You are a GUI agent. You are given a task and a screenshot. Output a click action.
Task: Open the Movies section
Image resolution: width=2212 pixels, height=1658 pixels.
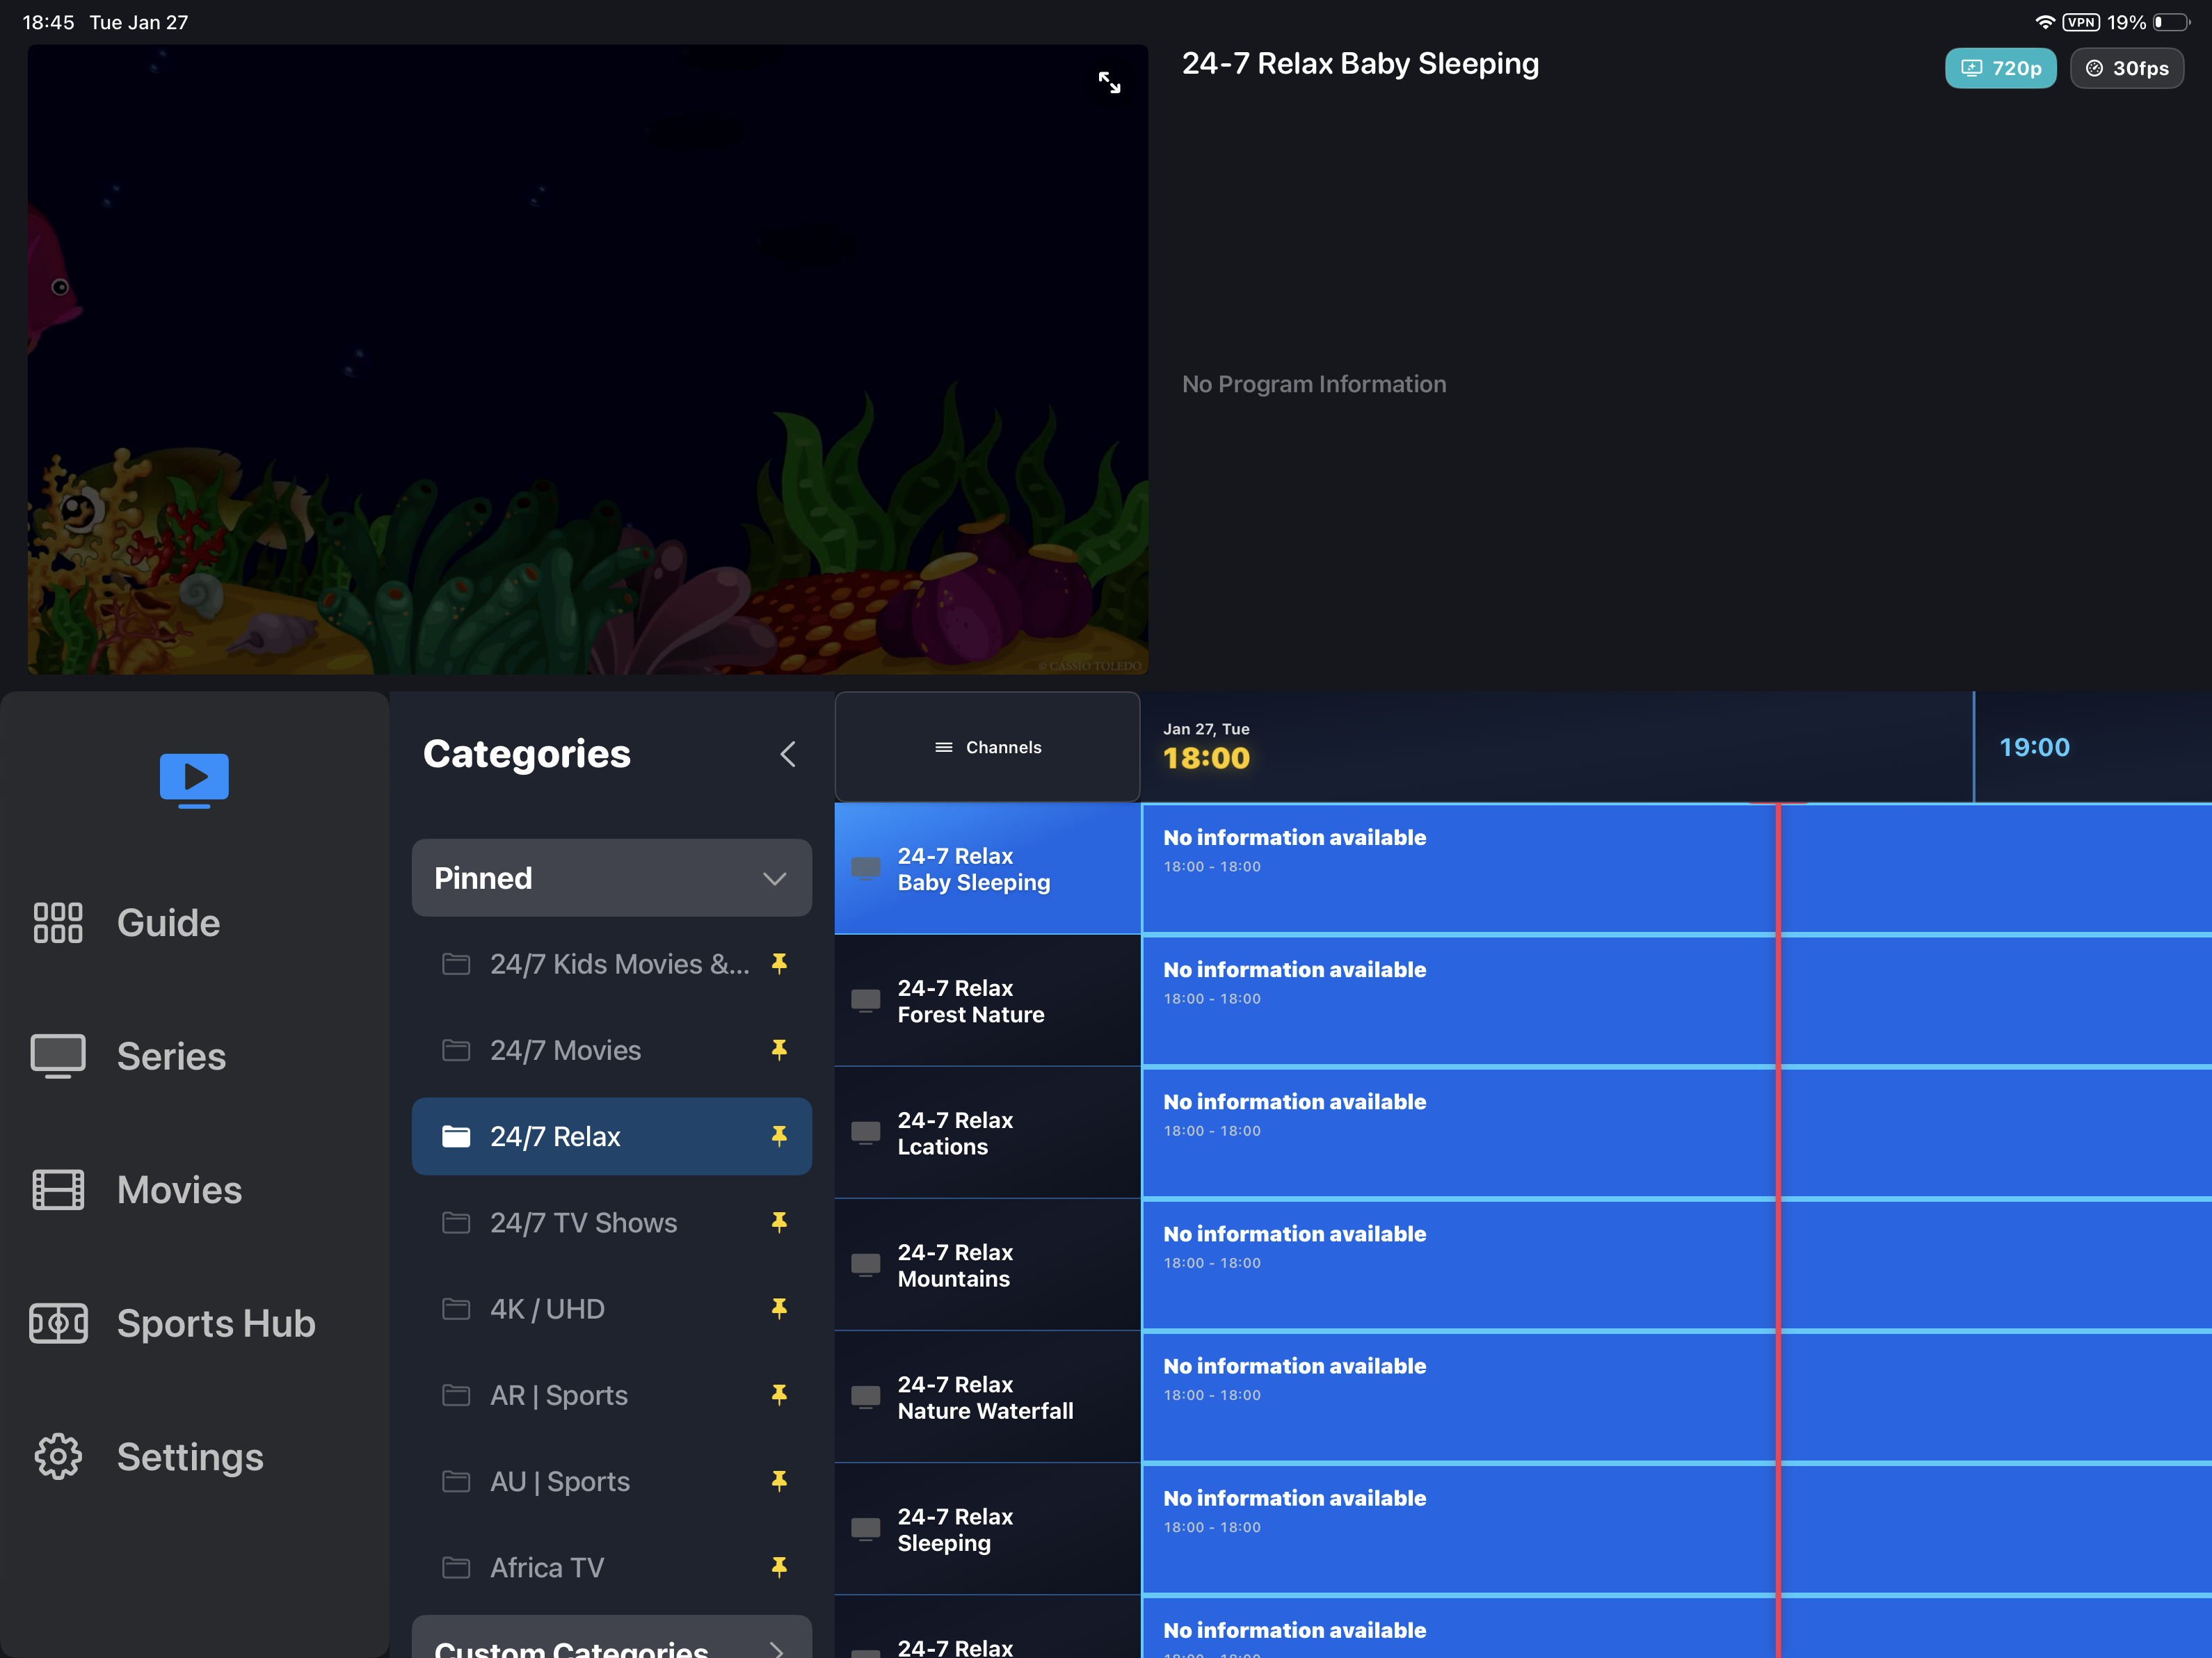coord(178,1189)
